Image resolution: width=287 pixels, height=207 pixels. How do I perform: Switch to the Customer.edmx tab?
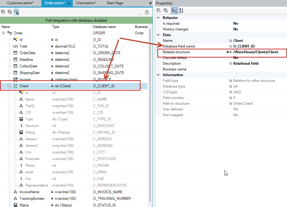[20, 3]
